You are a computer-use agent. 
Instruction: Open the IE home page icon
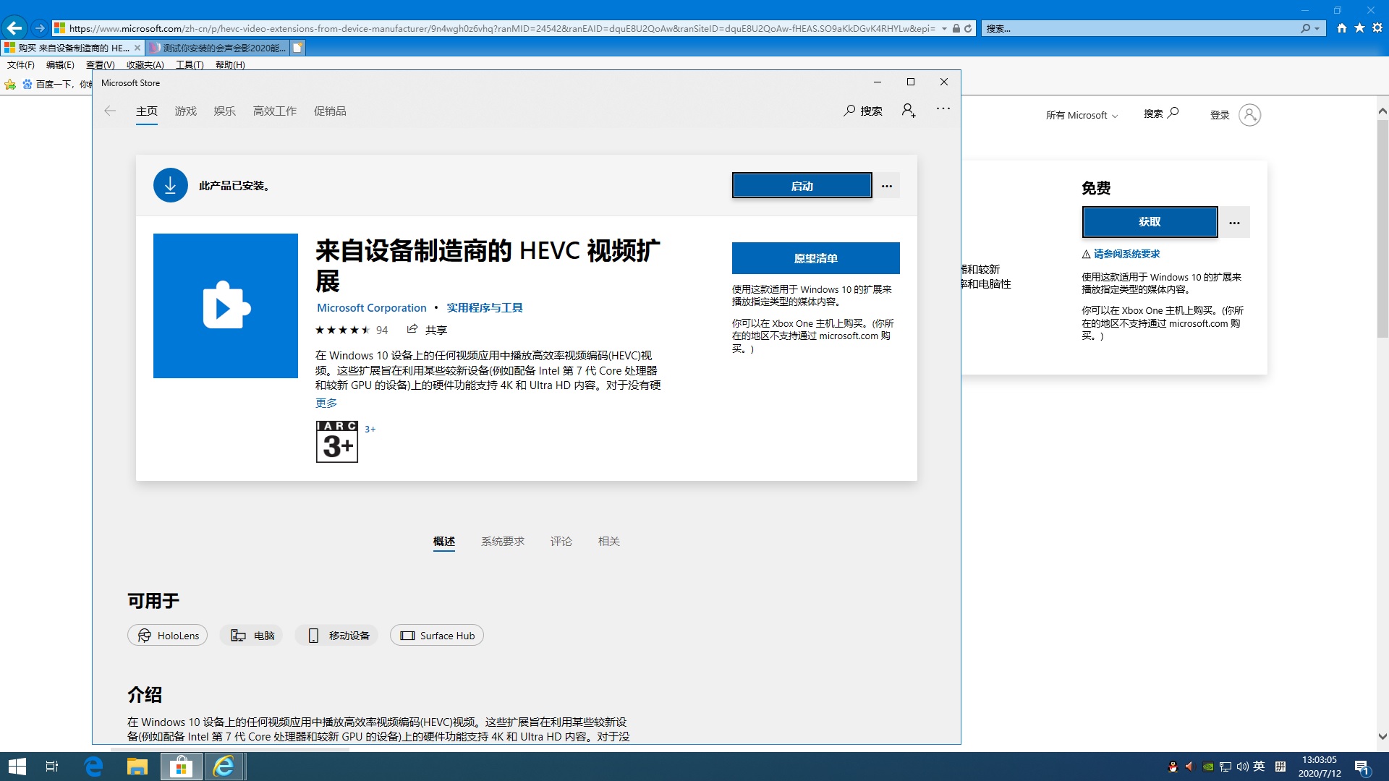pyautogui.click(x=1342, y=28)
